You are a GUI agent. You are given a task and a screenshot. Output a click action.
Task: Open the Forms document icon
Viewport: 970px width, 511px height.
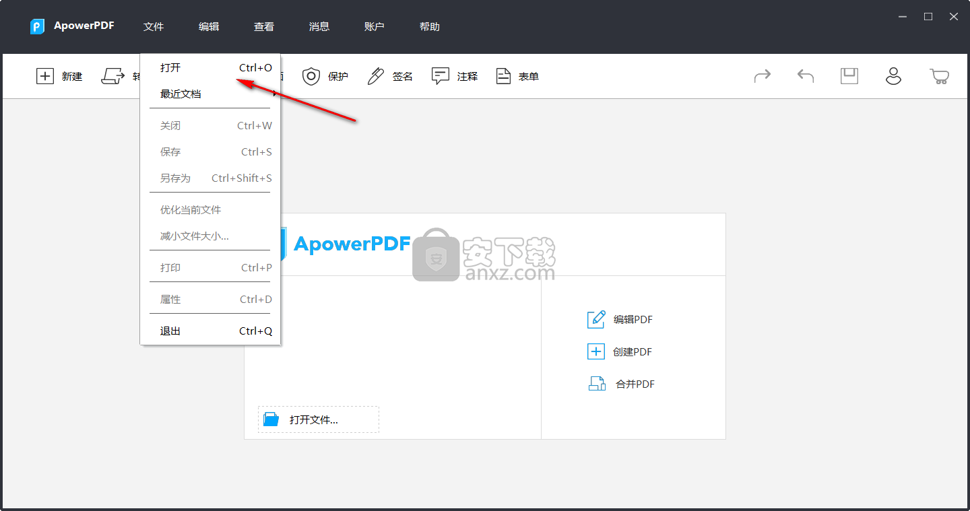pos(503,76)
